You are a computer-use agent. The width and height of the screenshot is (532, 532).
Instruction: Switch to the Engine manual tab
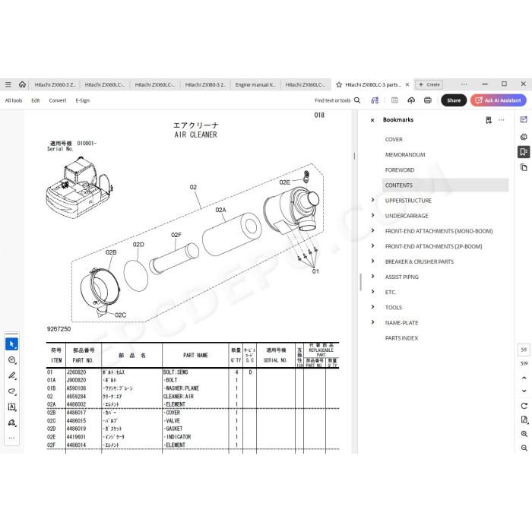pyautogui.click(x=255, y=85)
